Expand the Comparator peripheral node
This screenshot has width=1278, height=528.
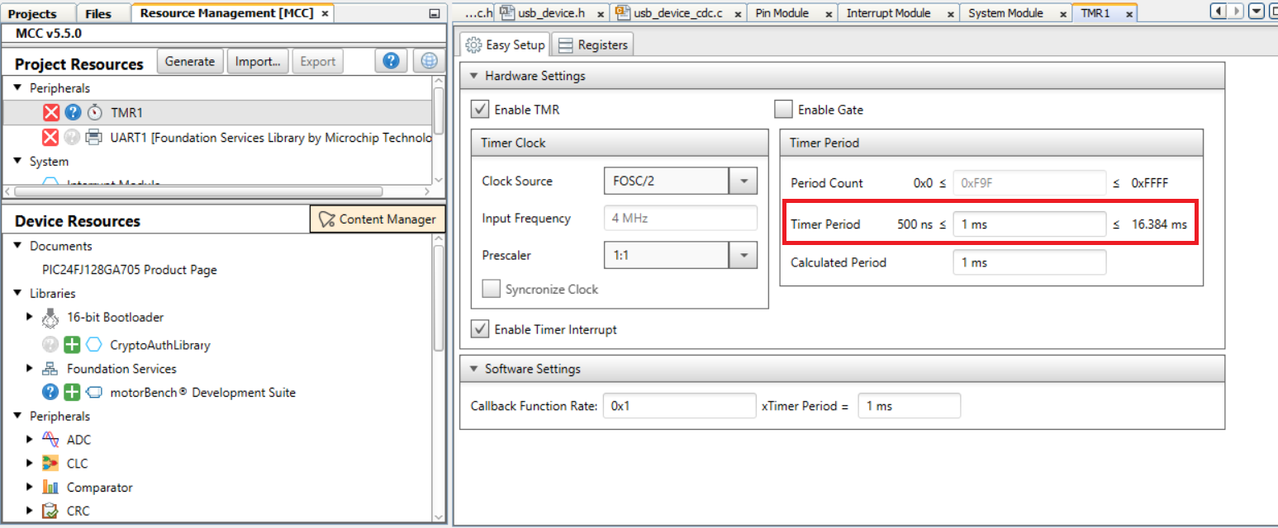tap(31, 488)
